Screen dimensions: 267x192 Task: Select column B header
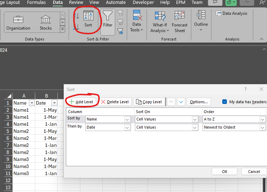(x=46, y=96)
